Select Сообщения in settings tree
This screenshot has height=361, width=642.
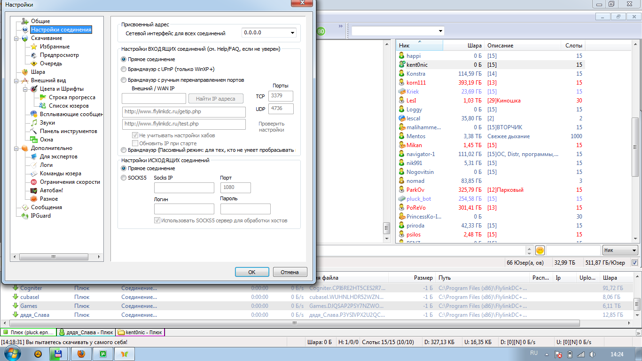point(46,207)
